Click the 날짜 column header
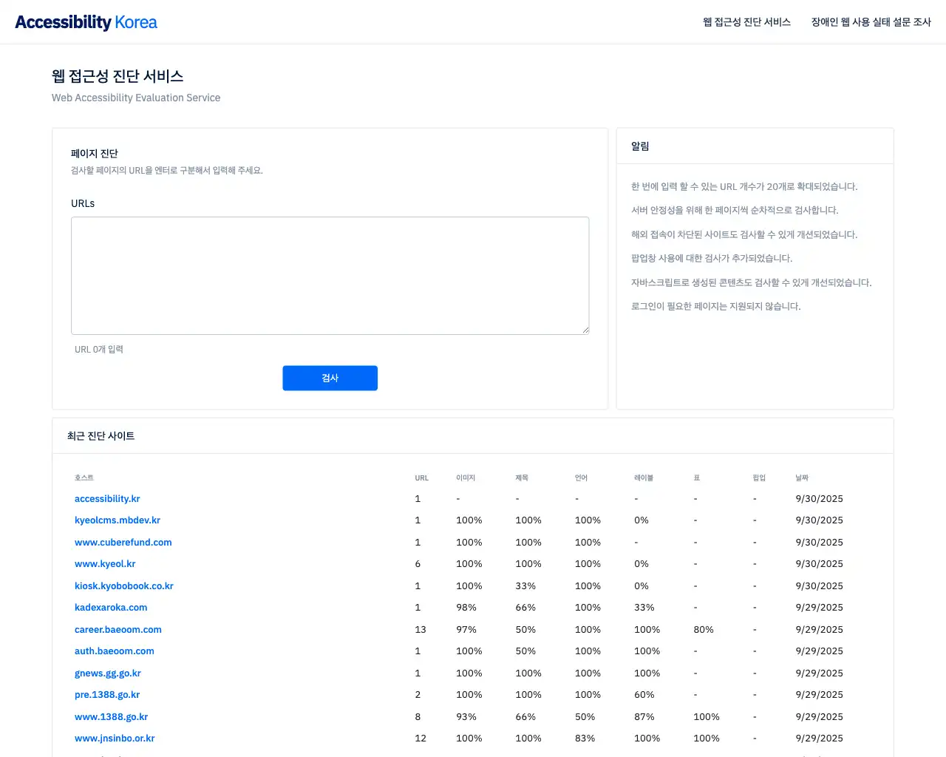946x757 pixels. [x=802, y=477]
